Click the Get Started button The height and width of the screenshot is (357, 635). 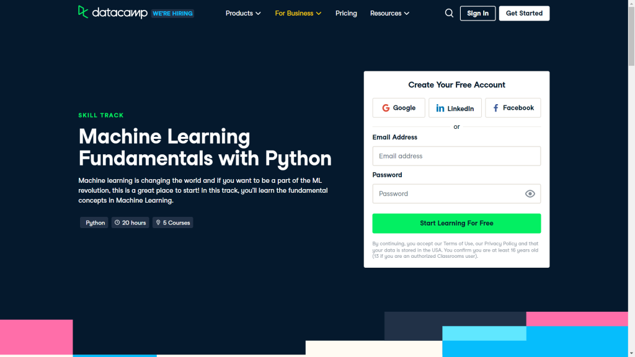pyautogui.click(x=524, y=14)
